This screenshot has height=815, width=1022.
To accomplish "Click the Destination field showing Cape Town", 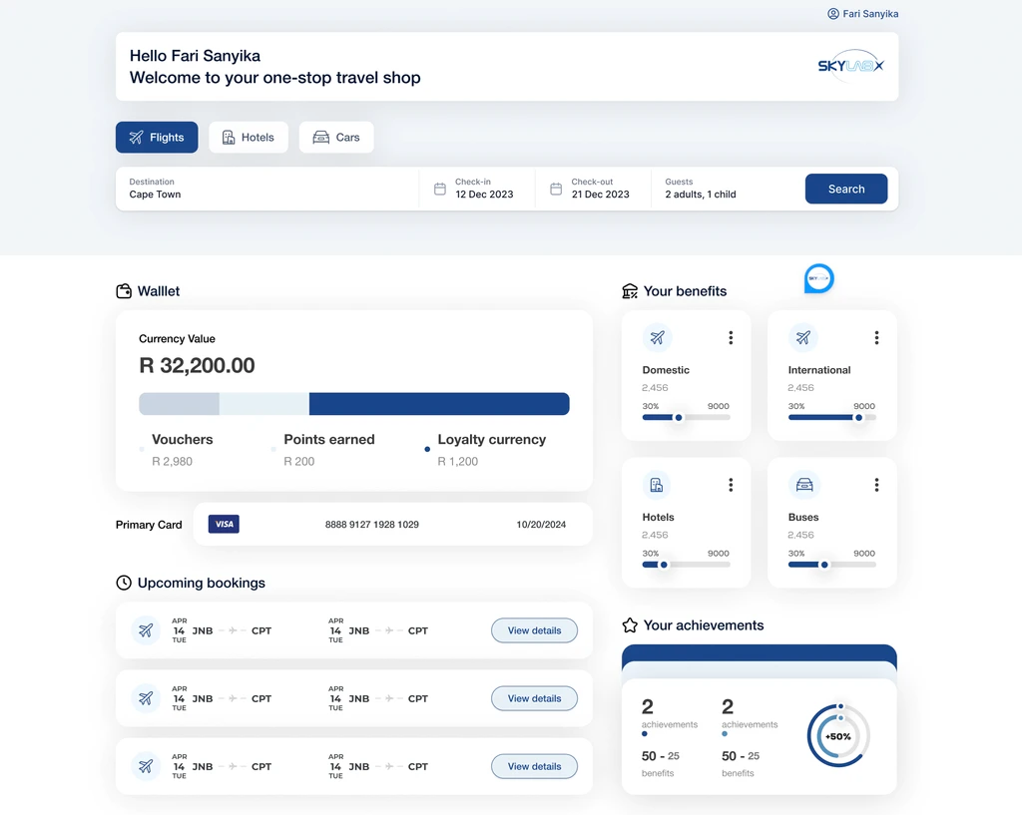I will point(269,189).
